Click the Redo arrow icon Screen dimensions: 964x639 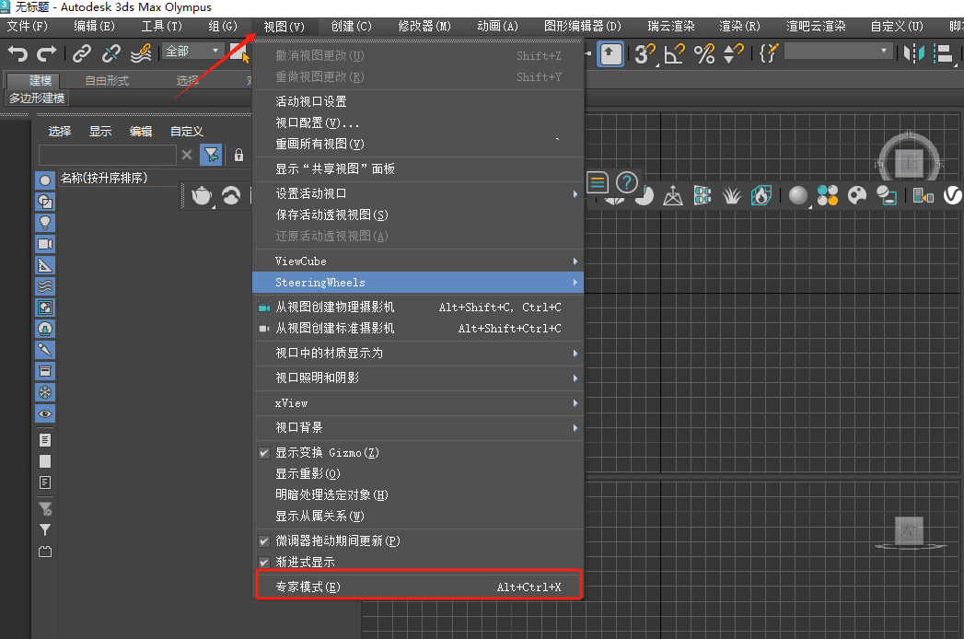pyautogui.click(x=47, y=54)
